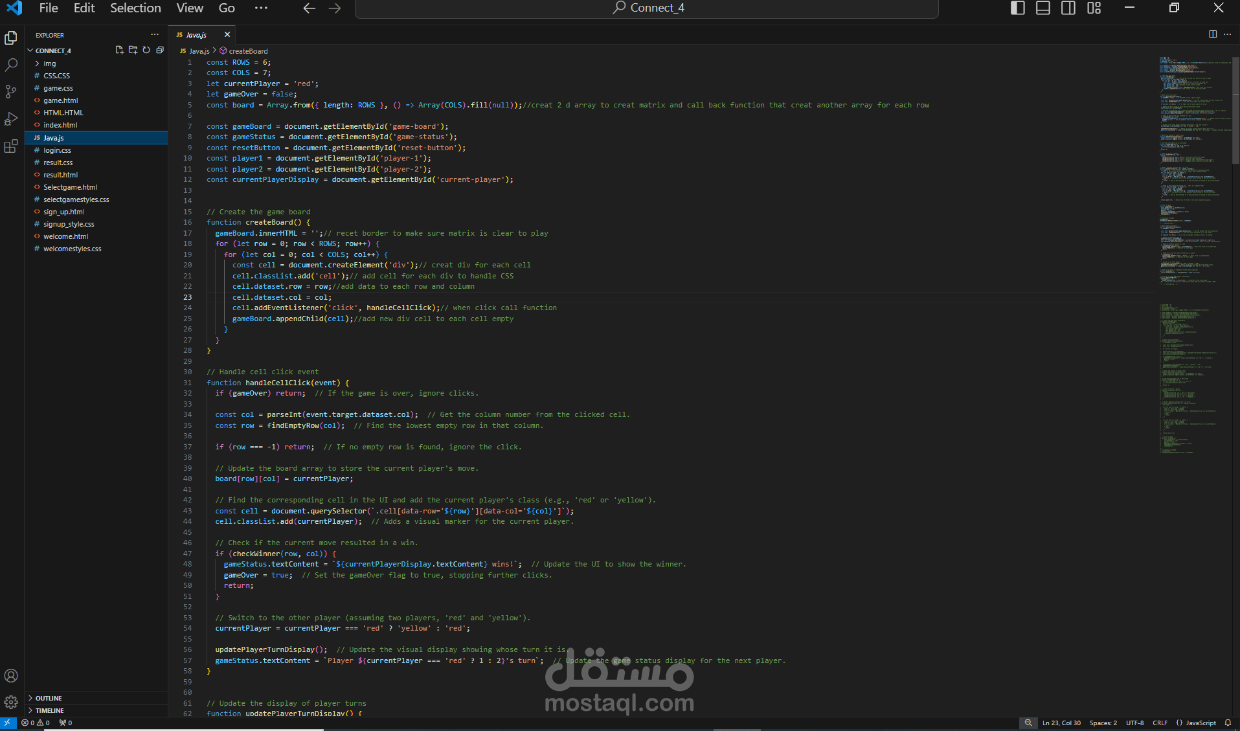Click the New File icon in Explorer
Image resolution: width=1240 pixels, height=731 pixels.
point(119,50)
